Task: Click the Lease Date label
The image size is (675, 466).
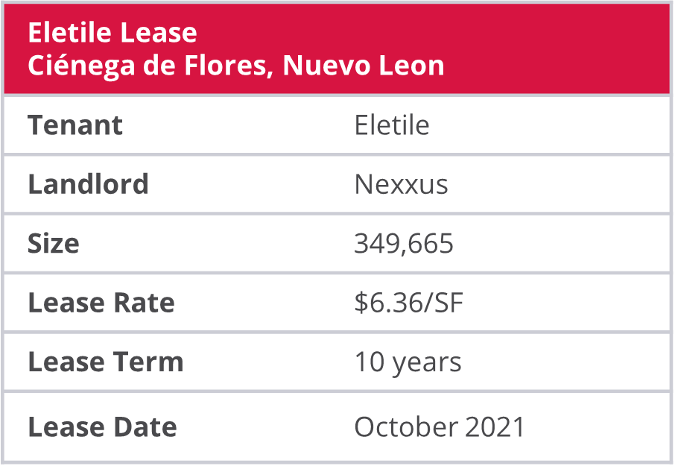Action: click(102, 427)
